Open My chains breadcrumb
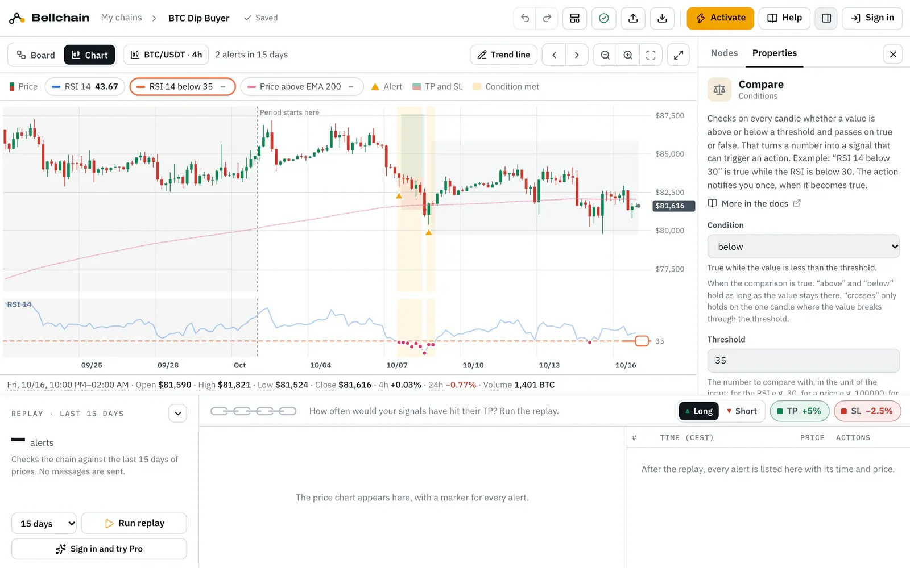 (x=121, y=18)
